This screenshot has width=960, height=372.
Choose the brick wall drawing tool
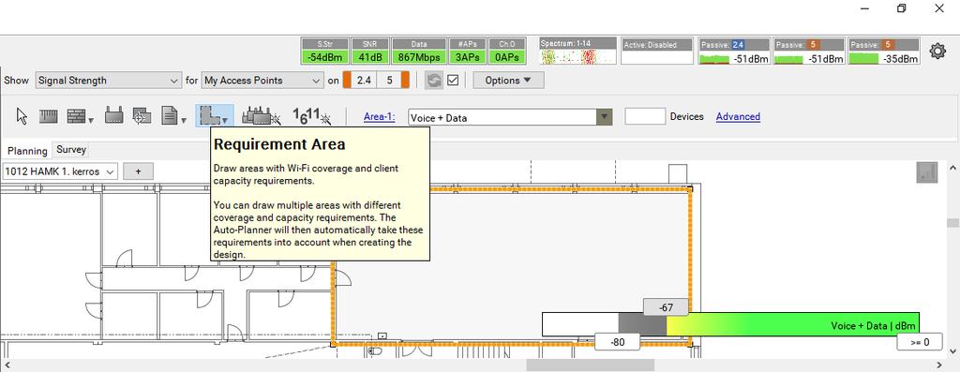tap(80, 115)
